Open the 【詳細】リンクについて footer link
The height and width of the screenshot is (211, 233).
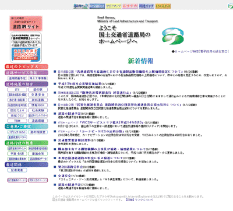point(139,200)
